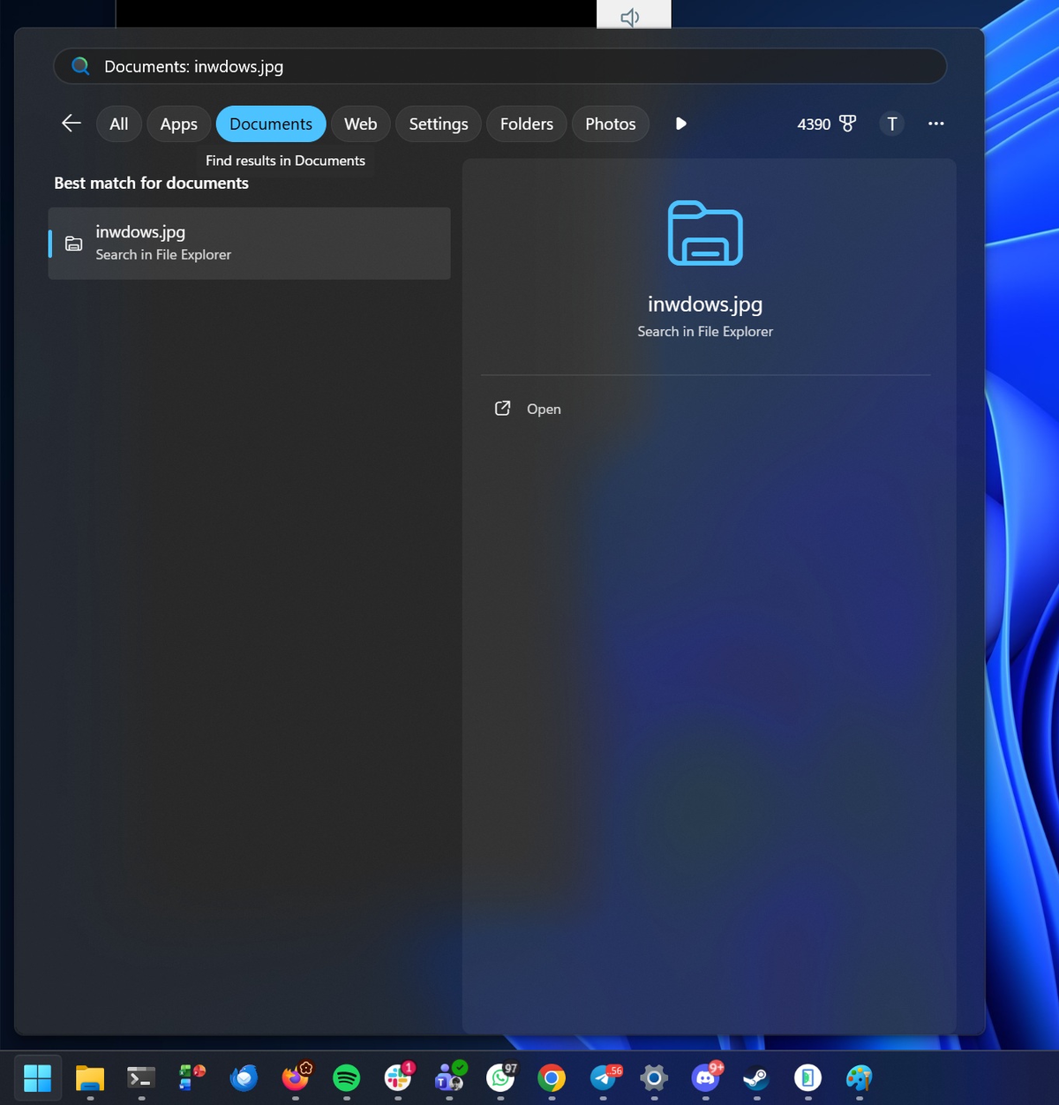Viewport: 1059px width, 1105px height.
Task: Select the Apps filter tab
Action: click(x=179, y=124)
